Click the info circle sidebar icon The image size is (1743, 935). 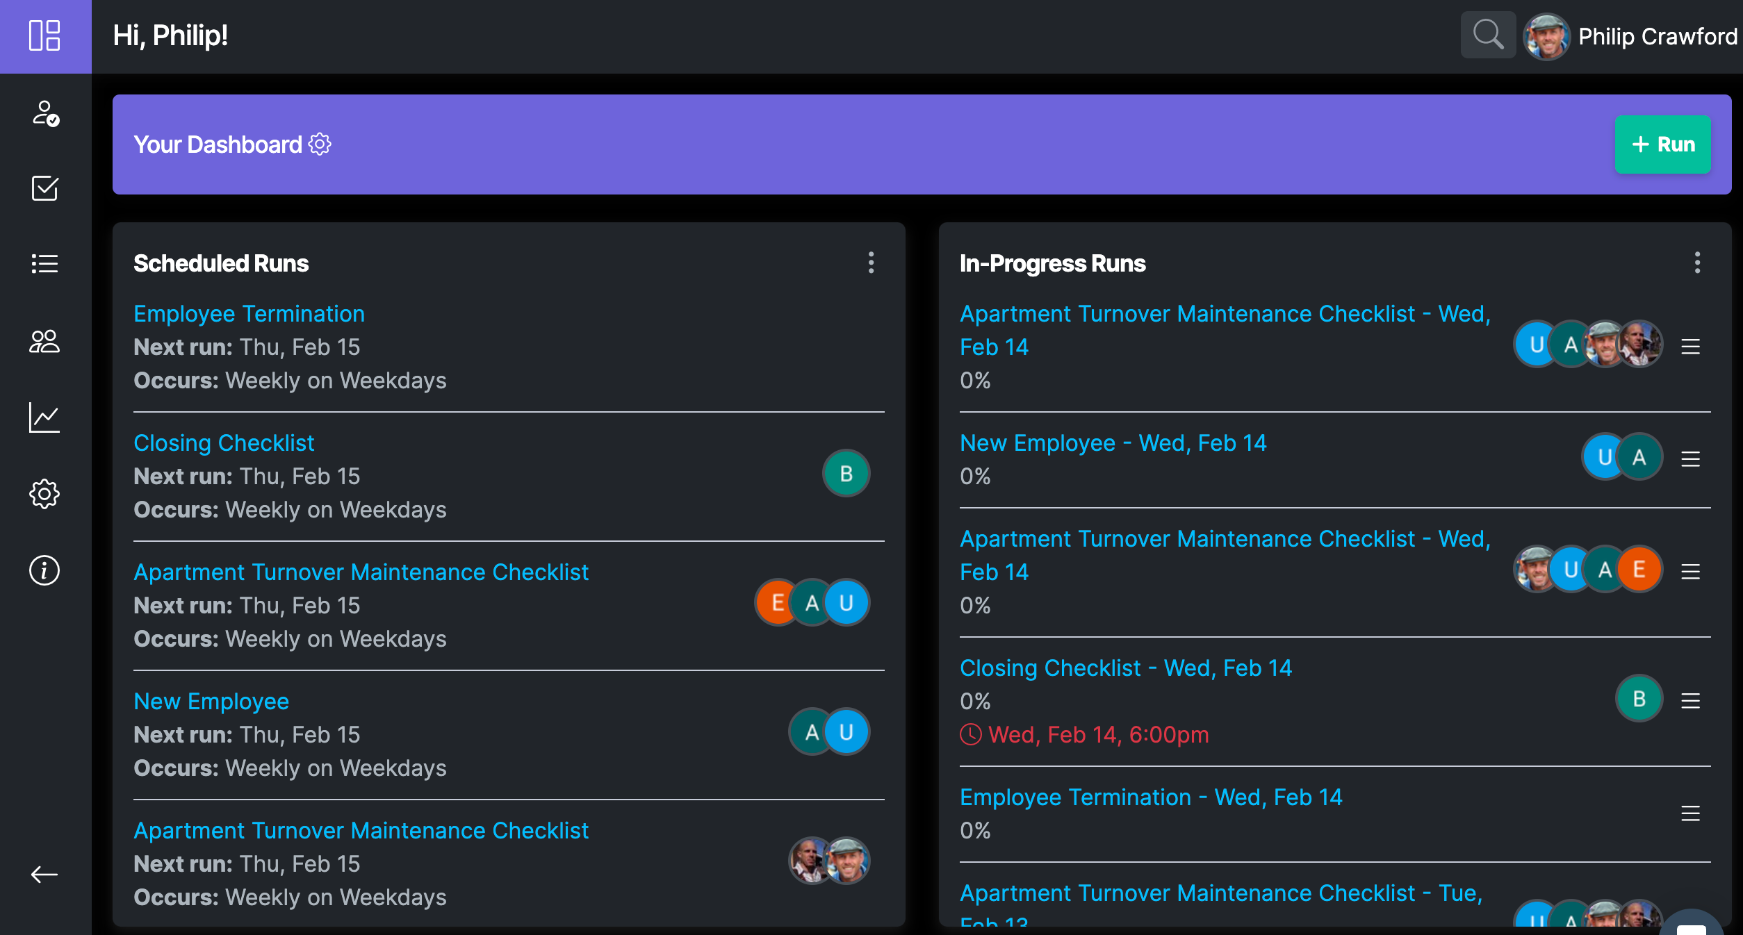click(44, 570)
